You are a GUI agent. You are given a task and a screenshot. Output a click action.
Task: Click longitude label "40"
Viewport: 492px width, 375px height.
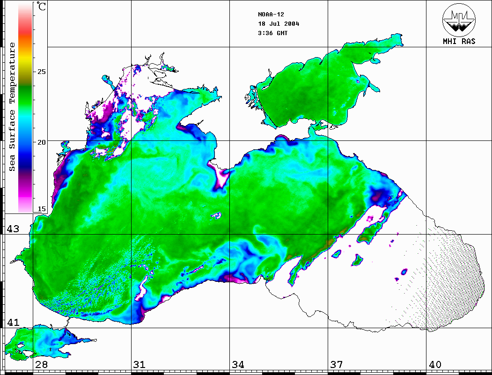(435, 365)
